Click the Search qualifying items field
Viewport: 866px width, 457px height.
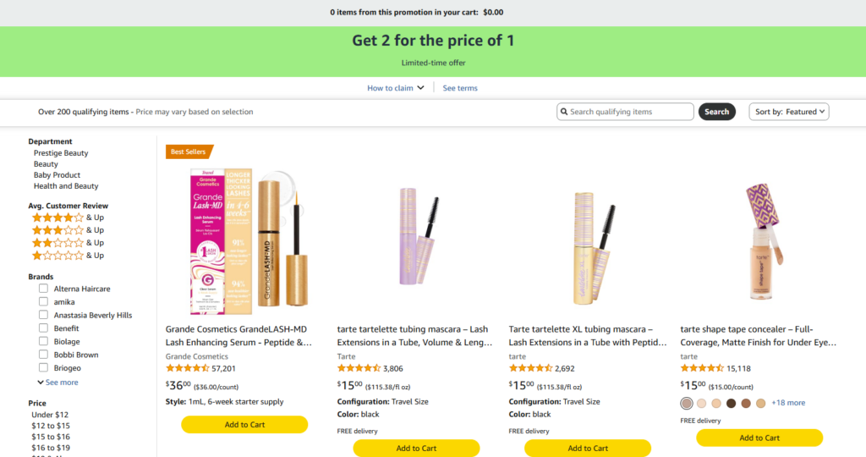630,112
